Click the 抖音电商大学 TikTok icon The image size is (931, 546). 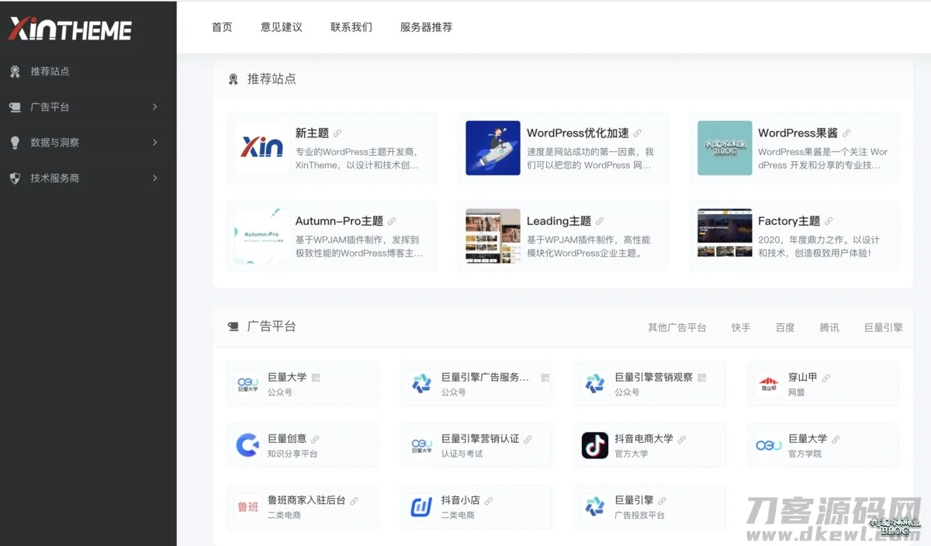595,445
